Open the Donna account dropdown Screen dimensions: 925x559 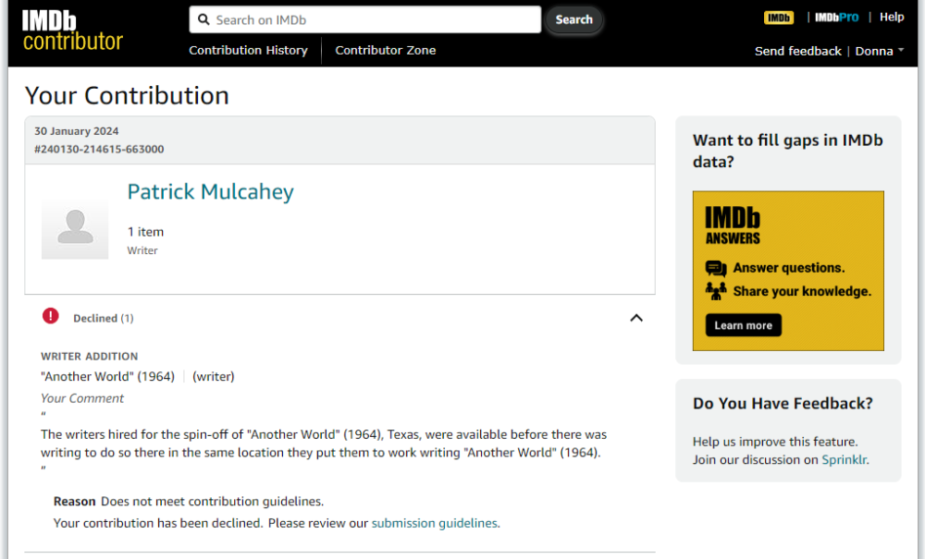879,51
